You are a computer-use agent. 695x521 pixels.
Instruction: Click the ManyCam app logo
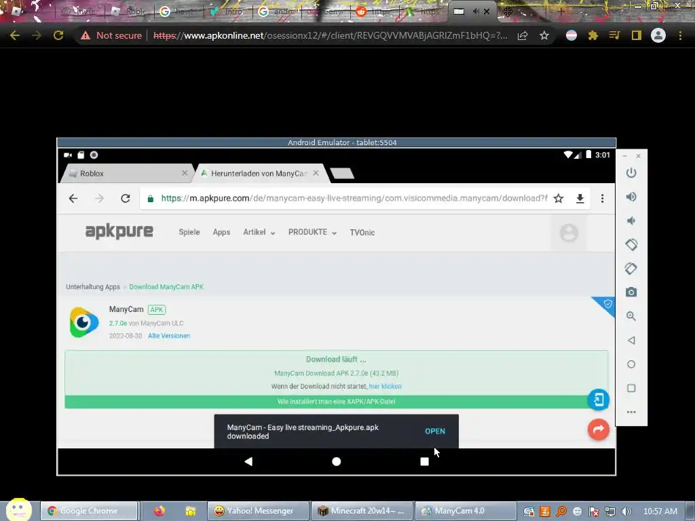pos(84,322)
